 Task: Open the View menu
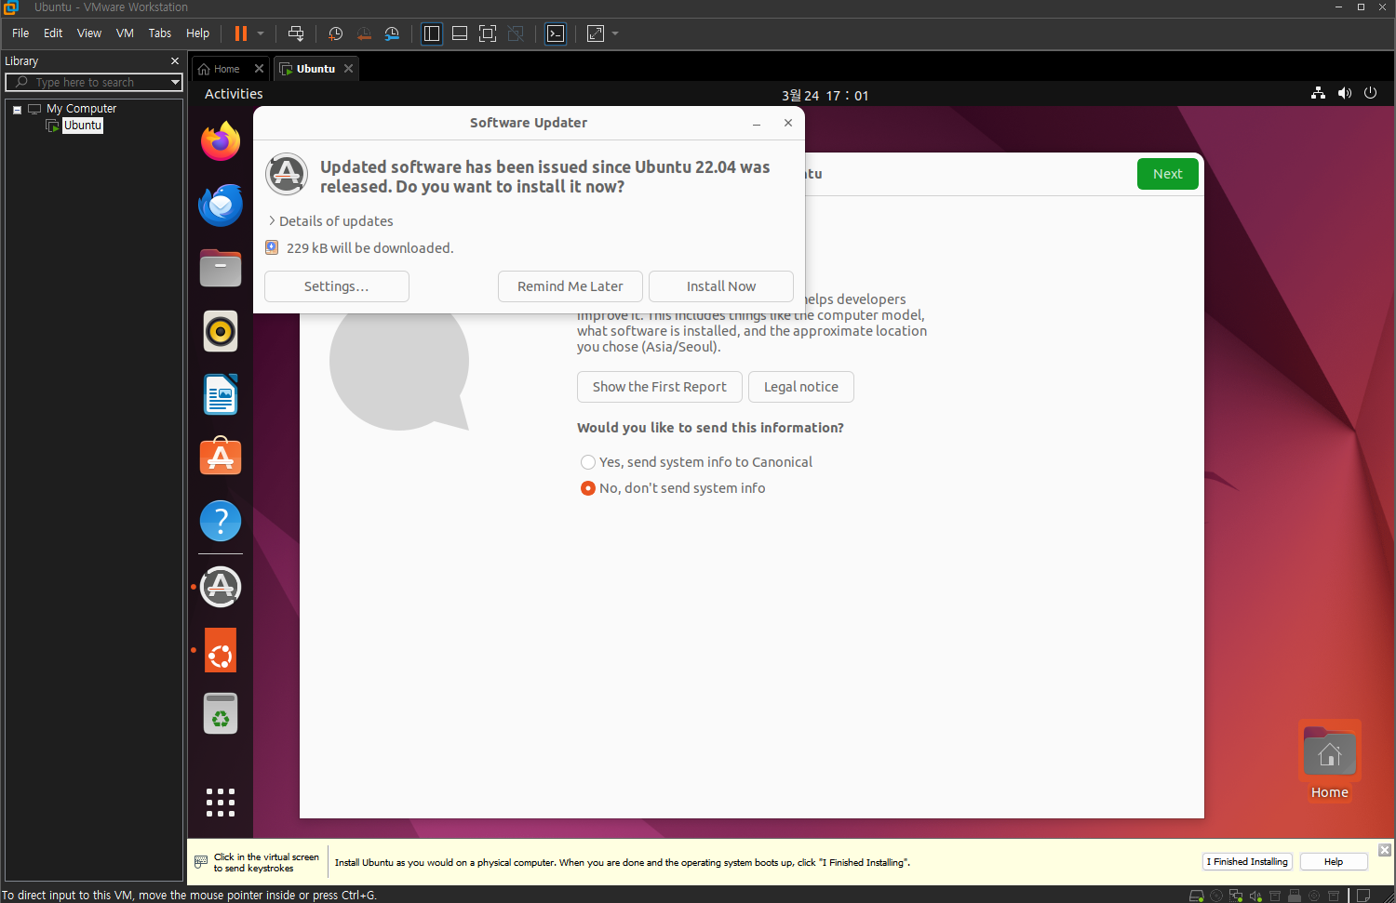89,33
